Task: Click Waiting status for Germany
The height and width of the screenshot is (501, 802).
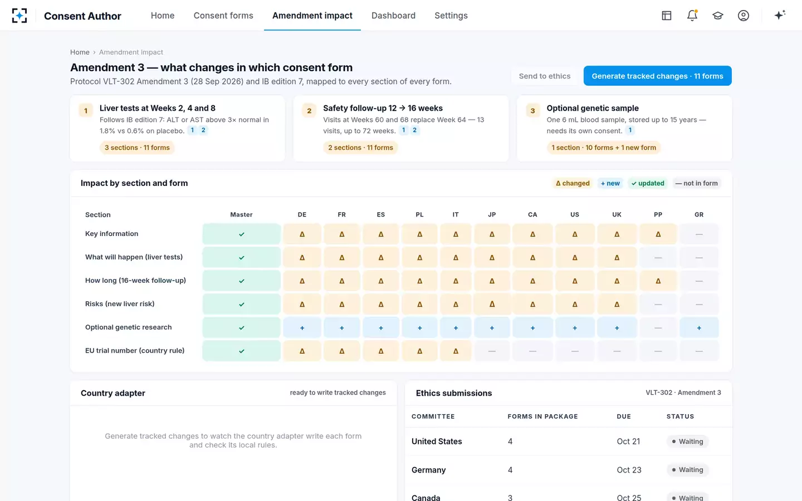Action: [x=687, y=470]
